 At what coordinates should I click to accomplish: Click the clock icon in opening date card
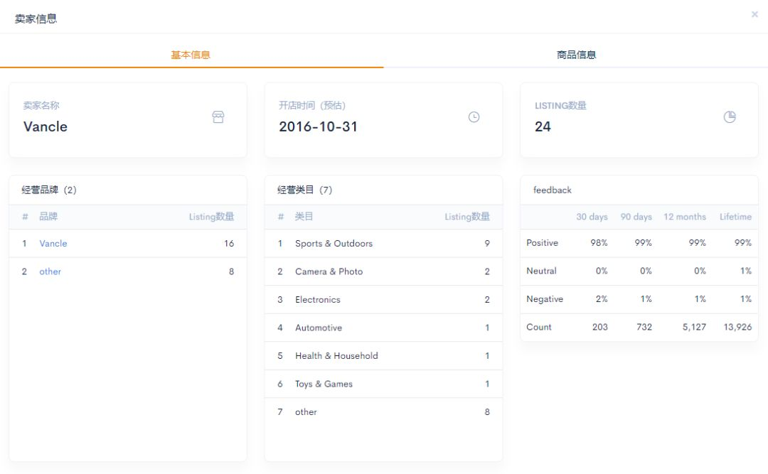click(474, 117)
